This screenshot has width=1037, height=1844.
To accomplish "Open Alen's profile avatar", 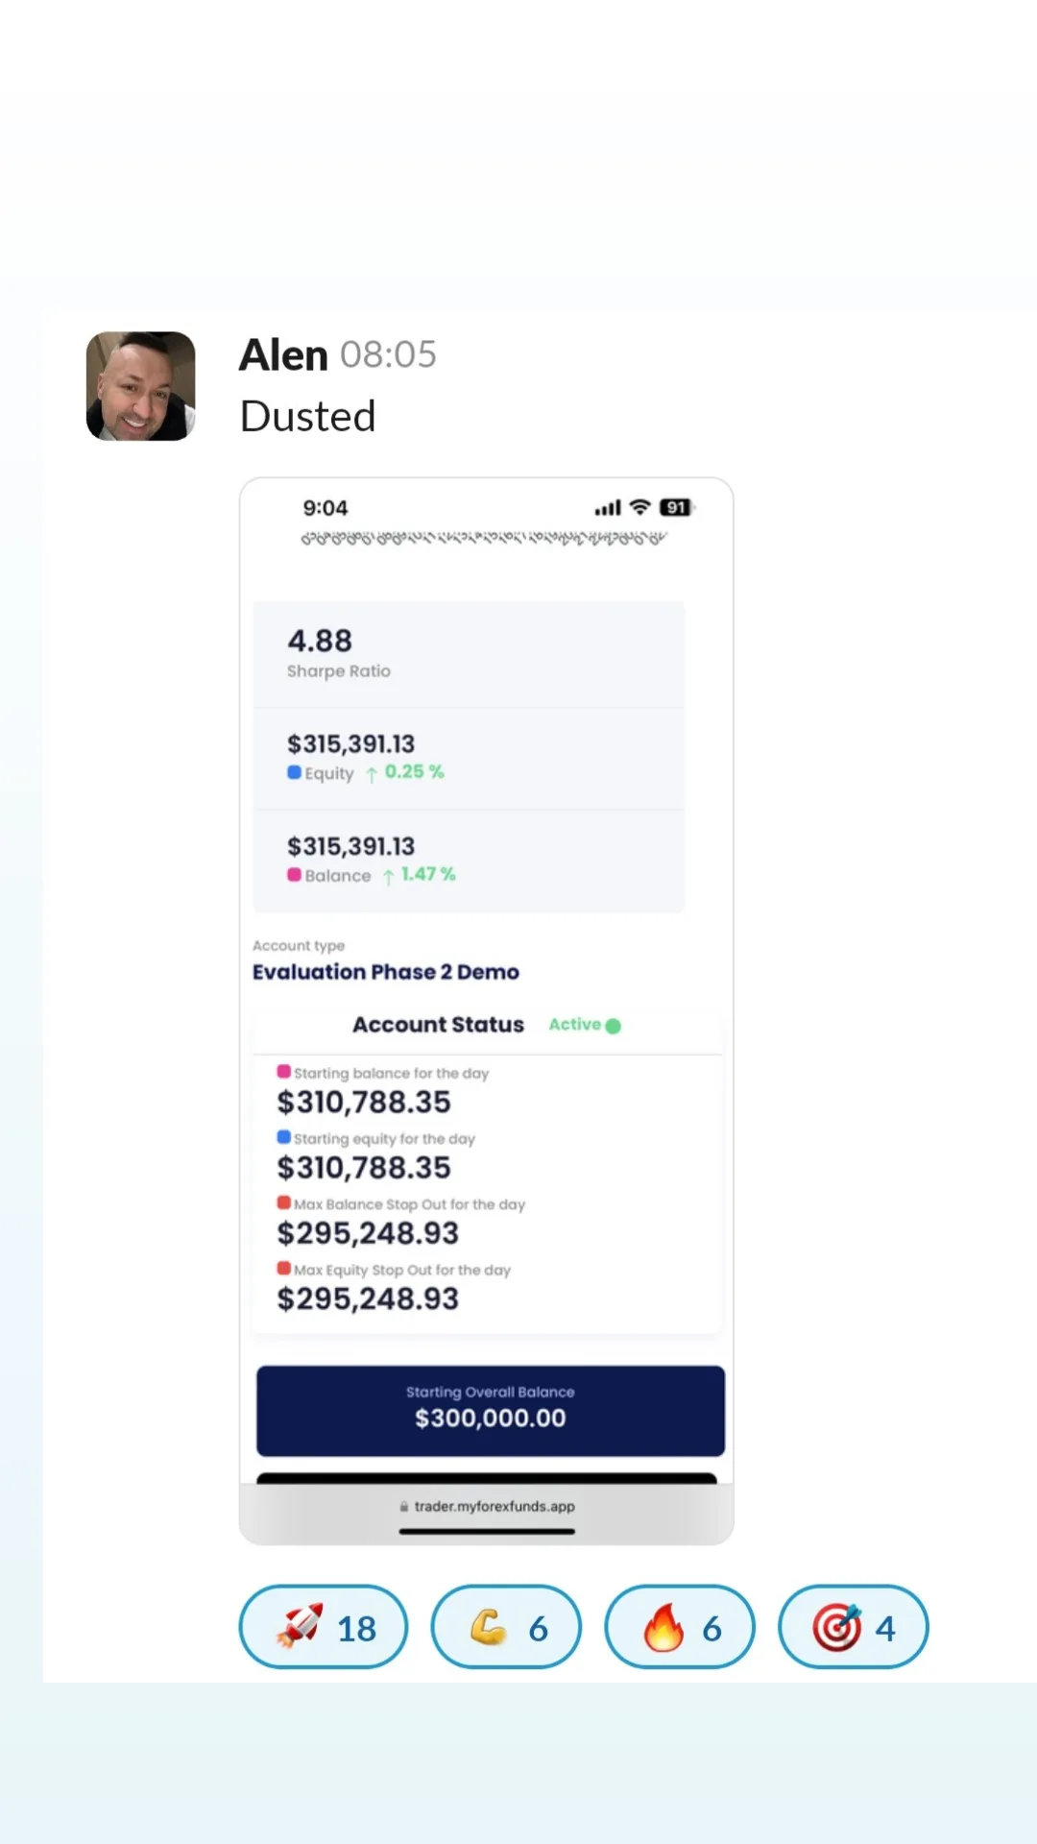I will tap(140, 386).
